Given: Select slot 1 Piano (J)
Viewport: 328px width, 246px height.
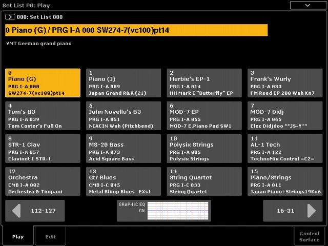Looking at the screenshot, I should pyautogui.click(x=124, y=83).
